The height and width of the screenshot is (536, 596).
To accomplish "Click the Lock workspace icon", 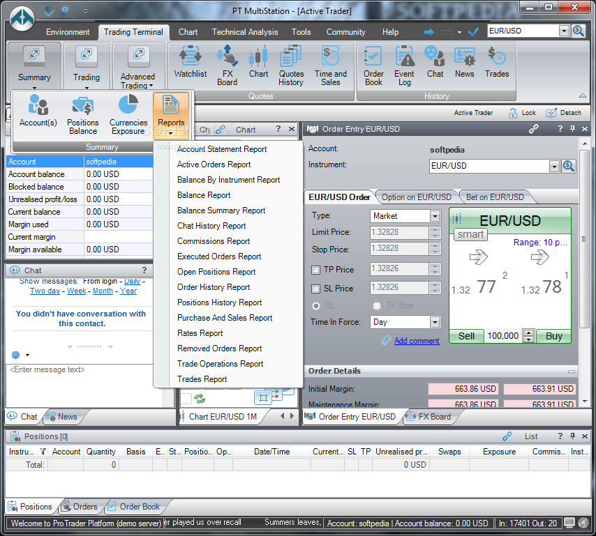I will click(513, 113).
